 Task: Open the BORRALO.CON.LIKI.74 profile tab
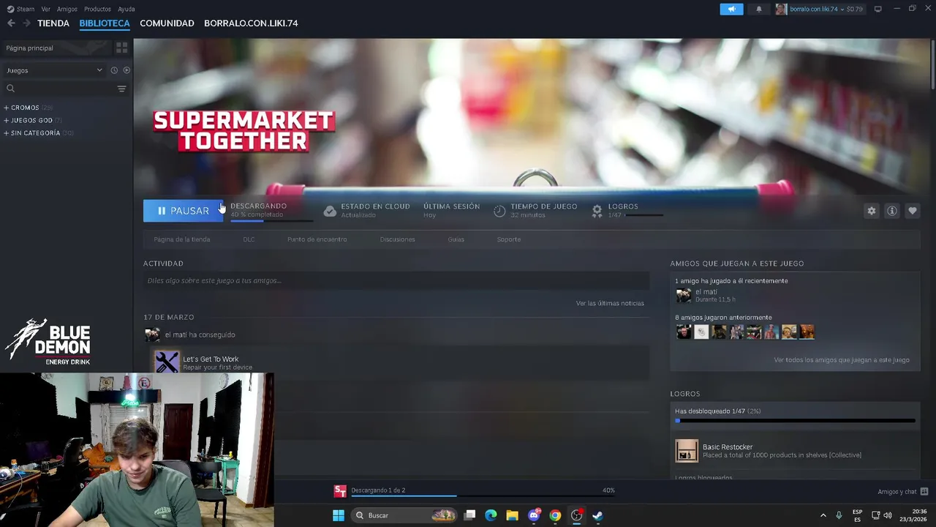(251, 23)
